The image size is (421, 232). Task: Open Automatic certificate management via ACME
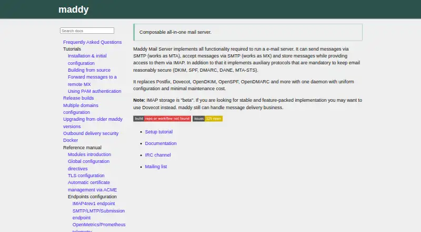(93, 186)
